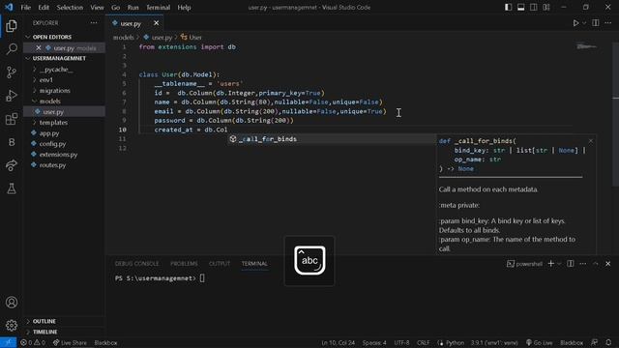Split the editor right

(x=596, y=23)
